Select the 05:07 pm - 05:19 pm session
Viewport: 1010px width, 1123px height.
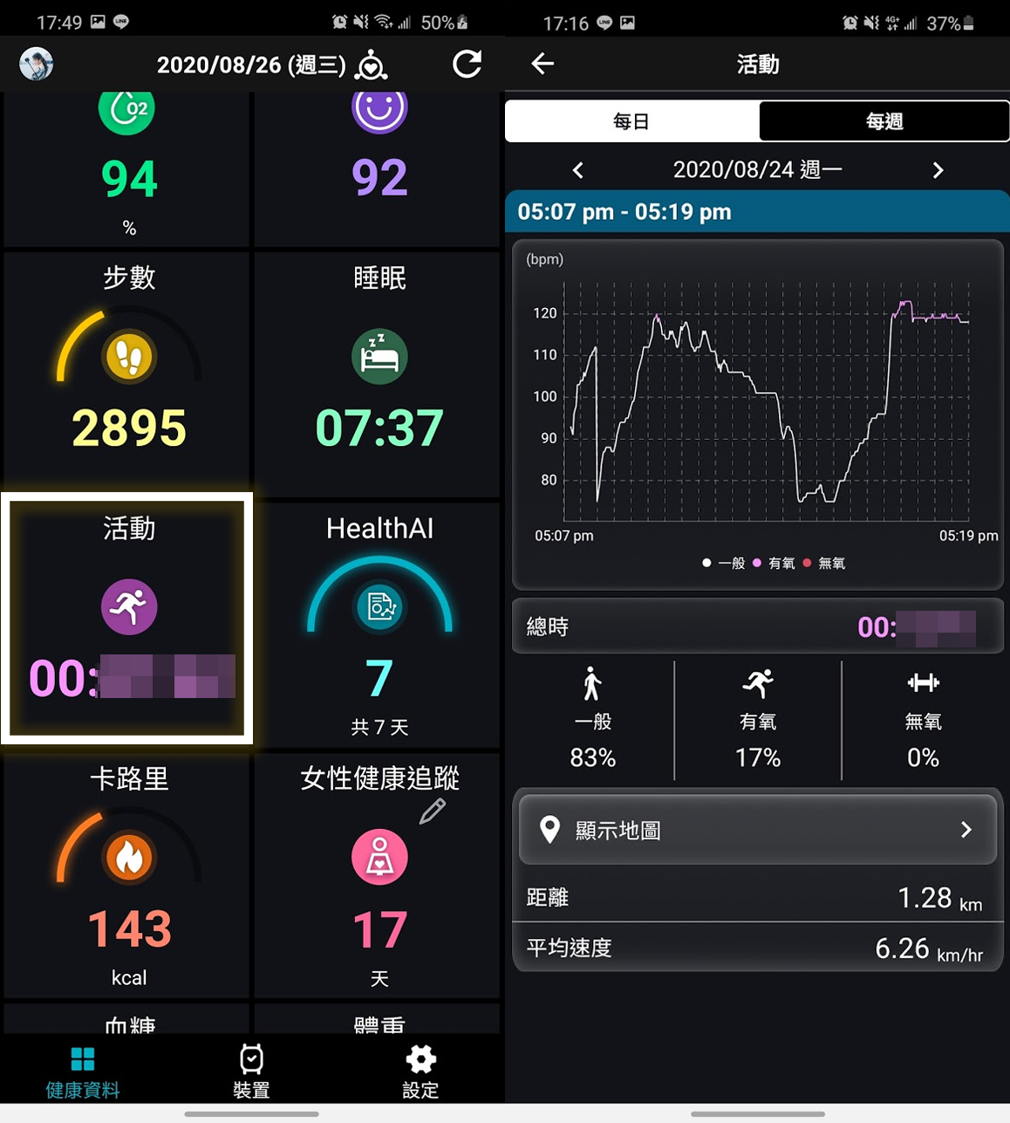[757, 212]
